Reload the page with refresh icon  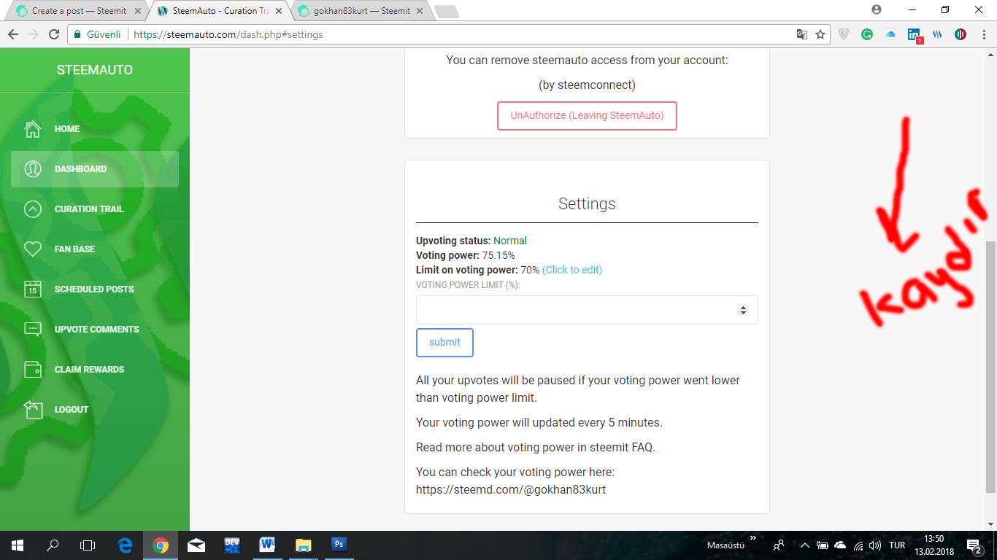click(53, 34)
